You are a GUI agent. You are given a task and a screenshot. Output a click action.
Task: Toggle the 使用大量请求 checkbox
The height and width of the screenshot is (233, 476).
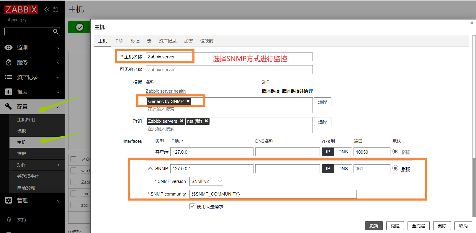tap(192, 206)
